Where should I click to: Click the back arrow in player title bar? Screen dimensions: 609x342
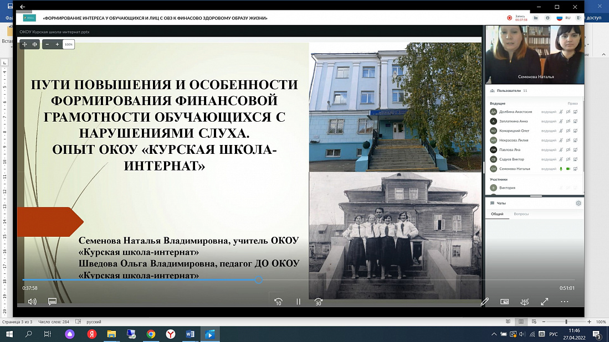pos(23,7)
